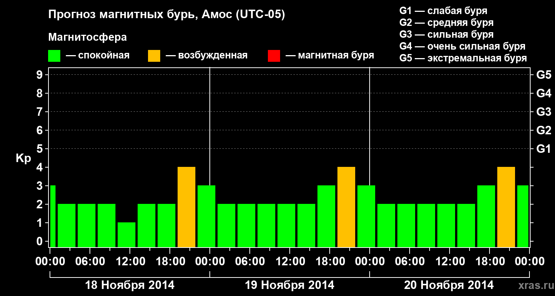Click the legend label — спокойная
The image size is (555, 296).
(x=98, y=56)
